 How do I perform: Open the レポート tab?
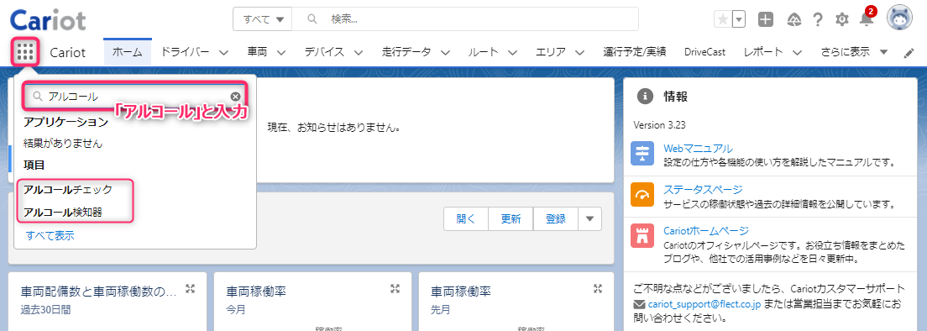tap(763, 52)
